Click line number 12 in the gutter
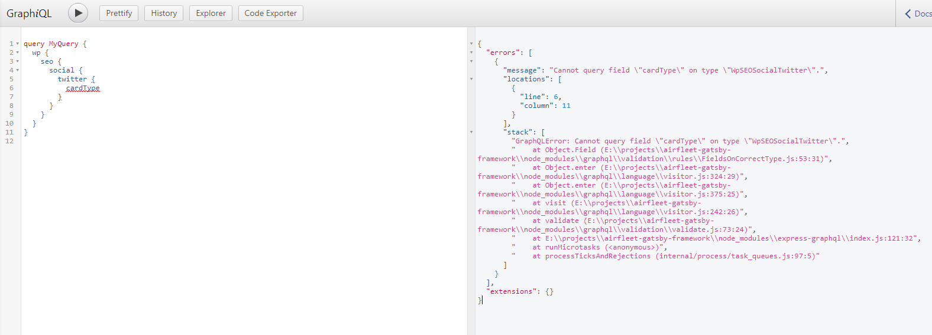This screenshot has width=932, height=335. tap(9, 141)
